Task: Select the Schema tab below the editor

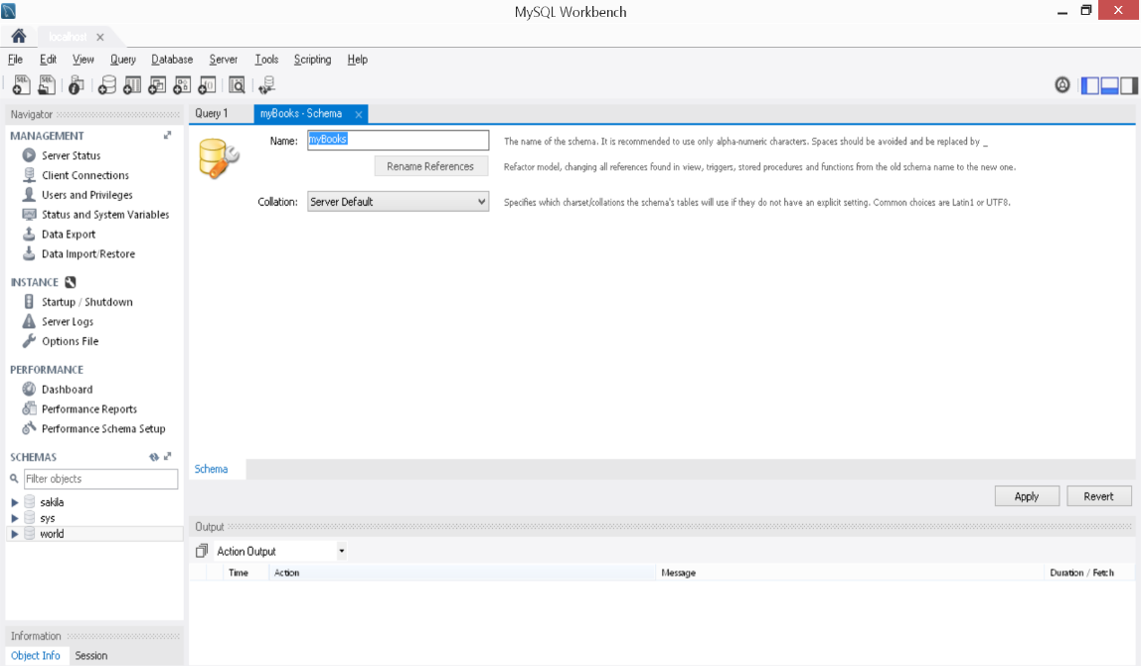Action: tap(211, 469)
